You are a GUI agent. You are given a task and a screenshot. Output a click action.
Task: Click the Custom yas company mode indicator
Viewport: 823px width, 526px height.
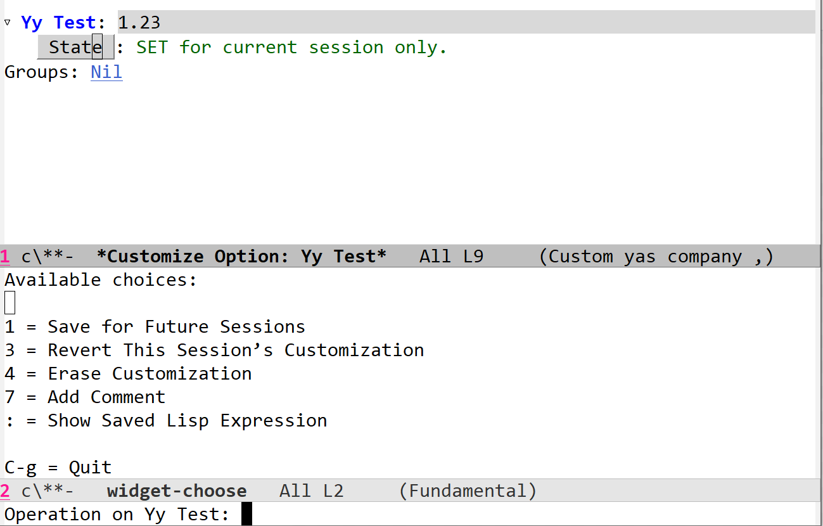click(656, 257)
